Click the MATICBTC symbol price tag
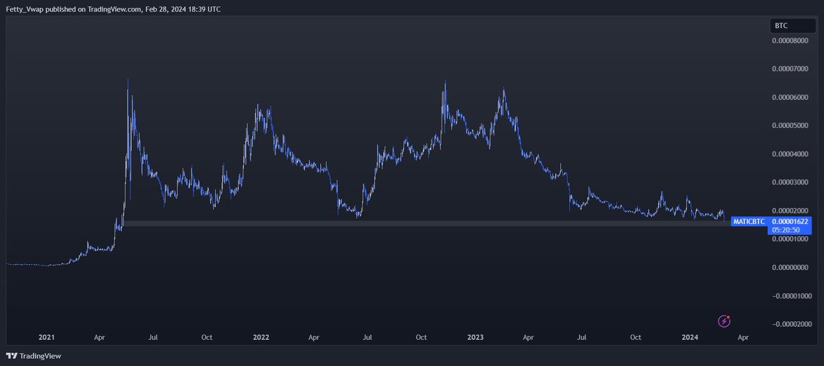824x366 pixels. pos(748,221)
